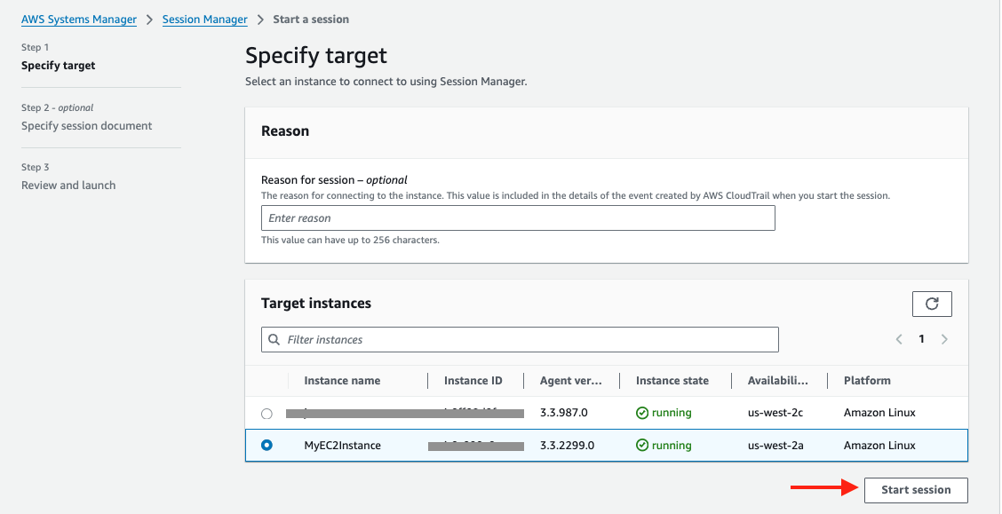1002x514 pixels.
Task: Click page number 1 in pagination
Action: click(x=921, y=339)
